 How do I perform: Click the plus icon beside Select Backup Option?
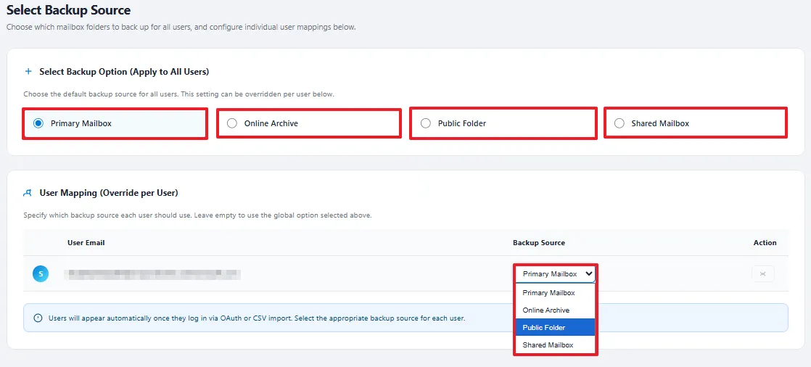(28, 72)
